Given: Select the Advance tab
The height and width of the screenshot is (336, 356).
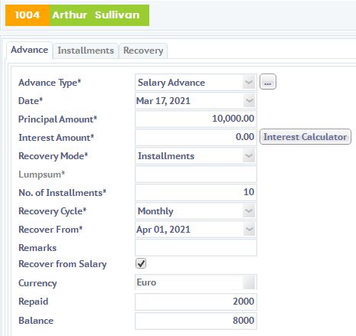Looking at the screenshot, I should coord(29,50).
